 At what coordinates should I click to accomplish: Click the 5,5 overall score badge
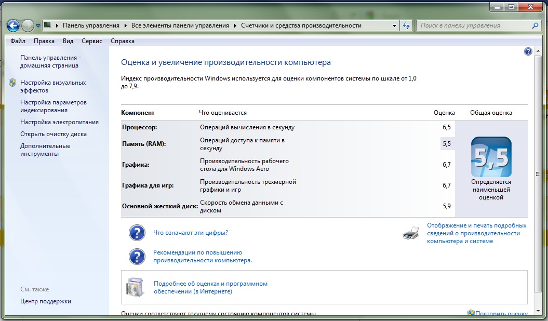[x=491, y=157]
